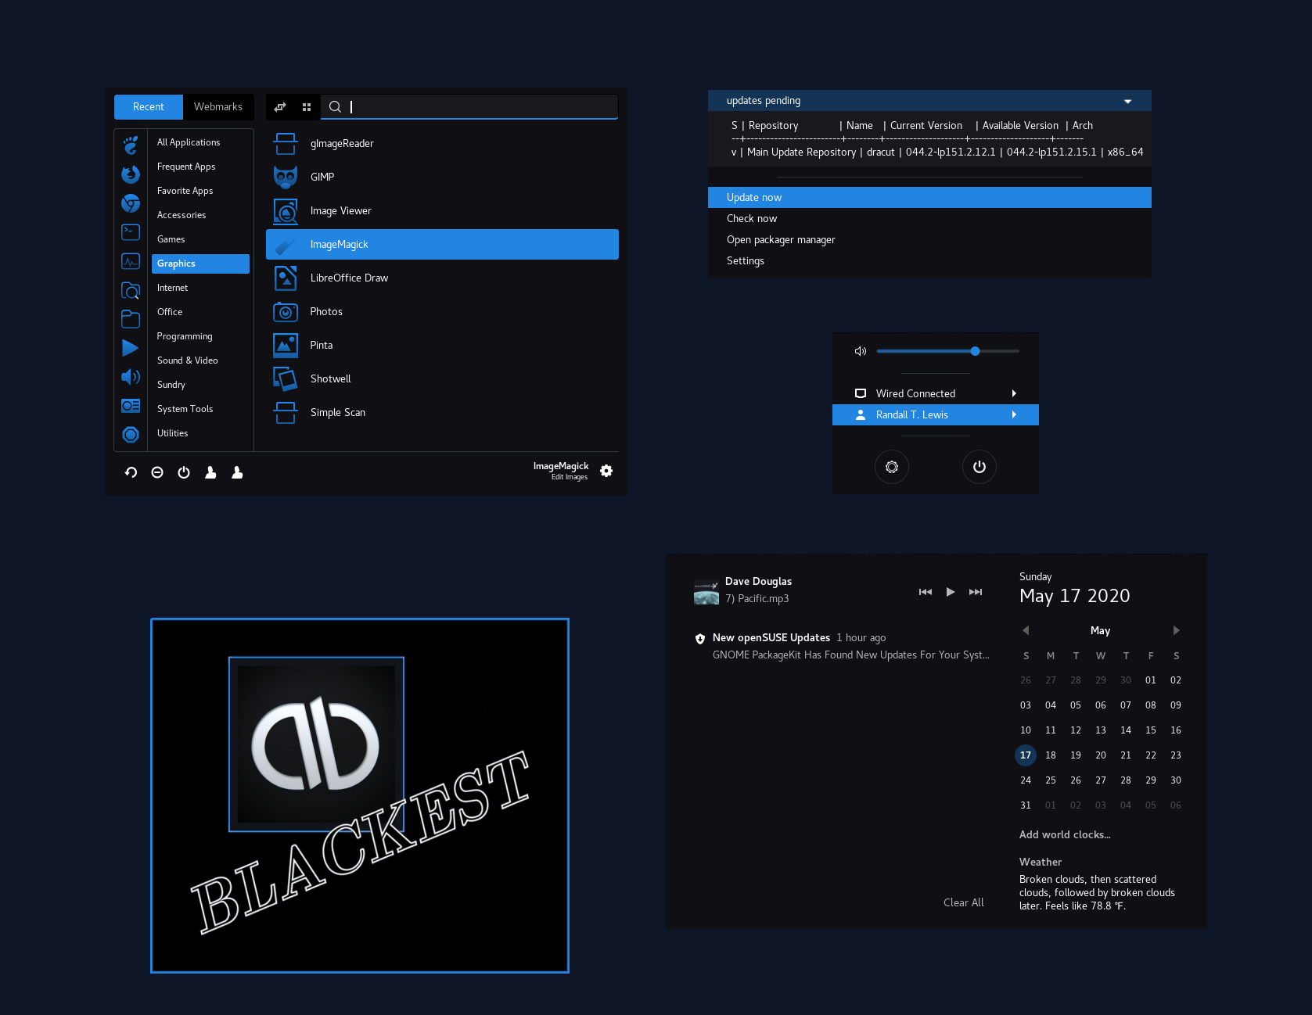This screenshot has height=1015, width=1312.
Task: Open the New openSUSE Updates notification
Action: (x=842, y=646)
